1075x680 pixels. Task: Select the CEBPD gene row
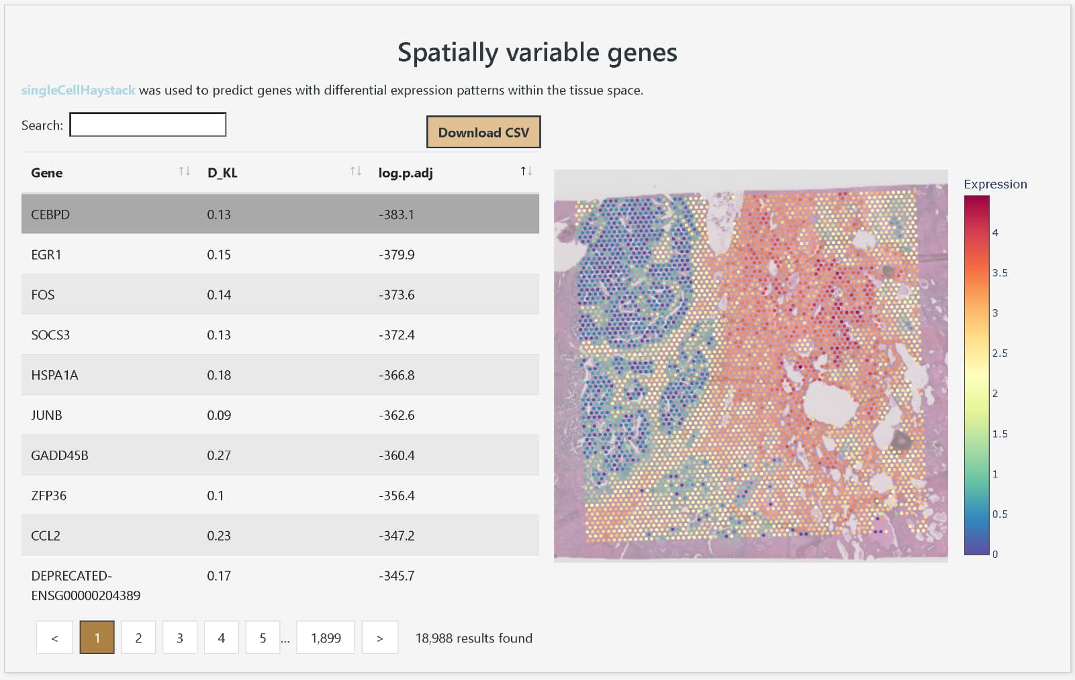280,215
